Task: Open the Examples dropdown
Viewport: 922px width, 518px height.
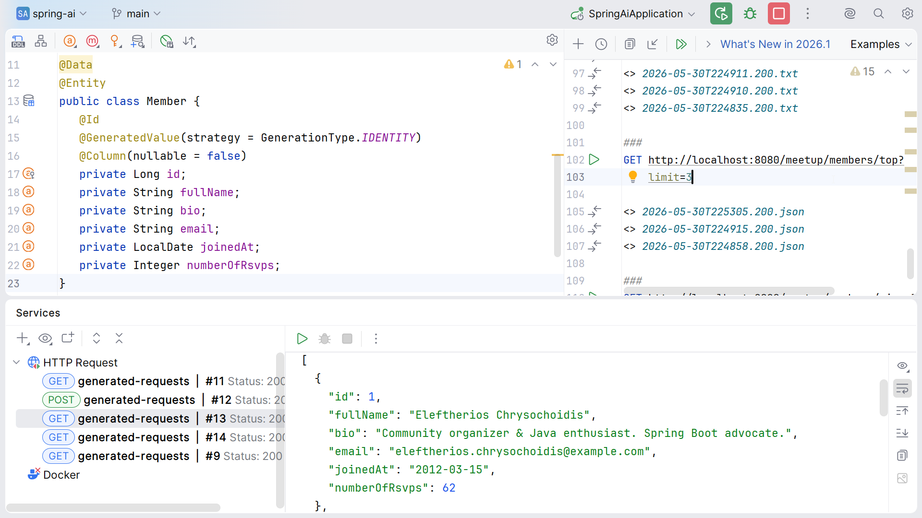Action: pos(881,44)
